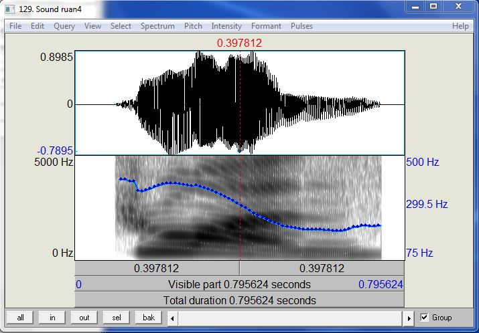Click the 'out' zoom button
479x333 pixels.
pyautogui.click(x=84, y=318)
